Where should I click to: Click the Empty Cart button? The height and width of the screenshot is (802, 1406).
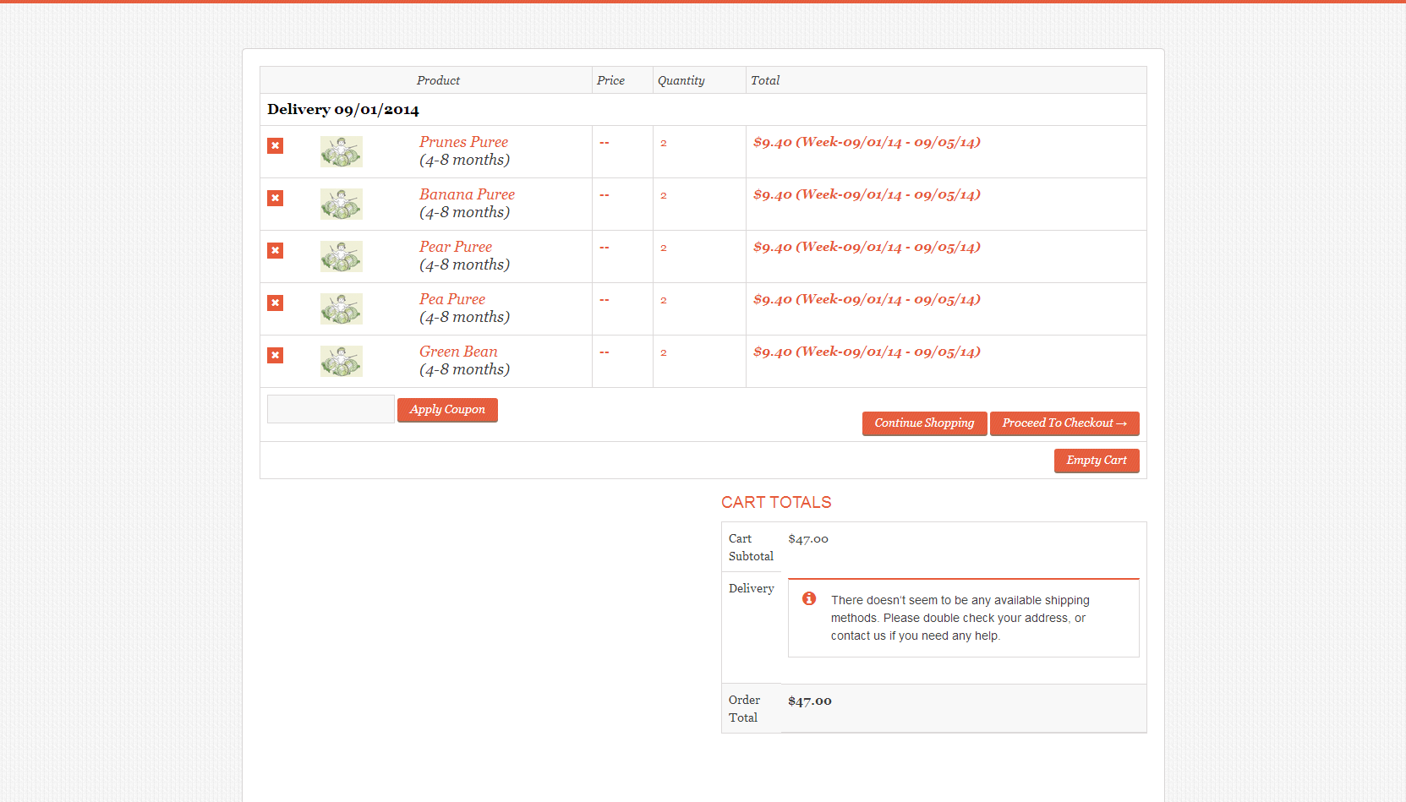(x=1096, y=461)
